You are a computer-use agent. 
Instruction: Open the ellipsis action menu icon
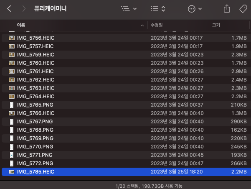[x=191, y=9]
